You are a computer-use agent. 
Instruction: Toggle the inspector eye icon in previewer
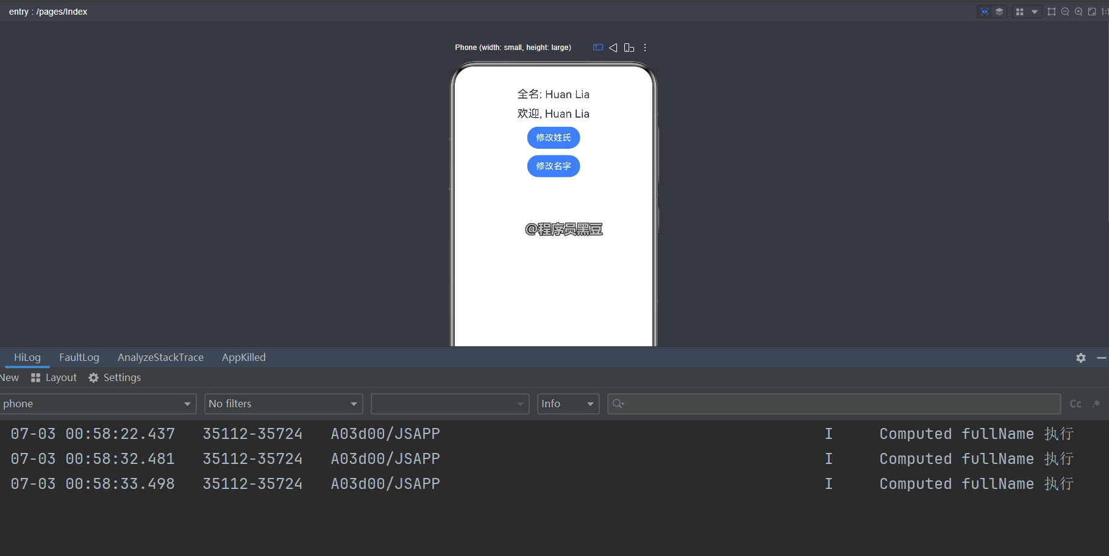(984, 12)
